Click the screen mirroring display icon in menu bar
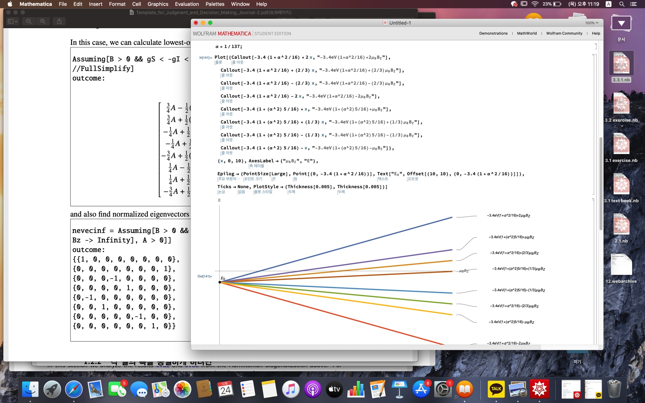 [x=524, y=4]
